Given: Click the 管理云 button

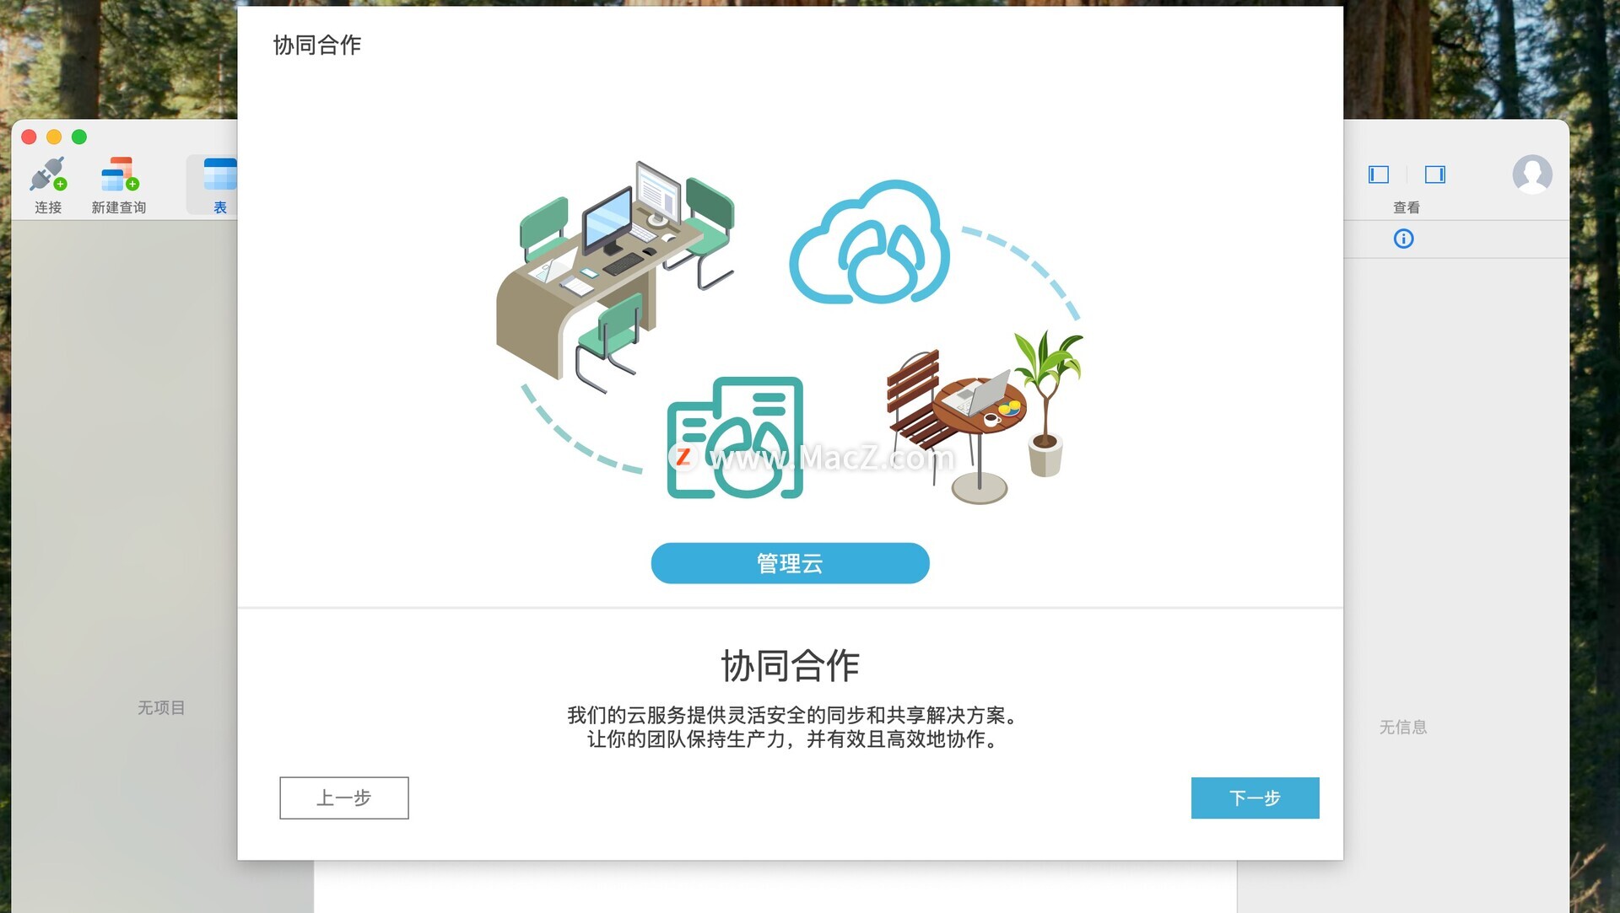Looking at the screenshot, I should click(790, 563).
